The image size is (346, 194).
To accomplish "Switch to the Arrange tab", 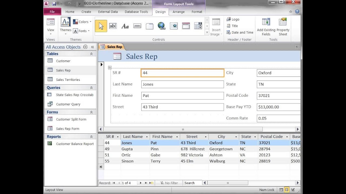I will 179,12.
